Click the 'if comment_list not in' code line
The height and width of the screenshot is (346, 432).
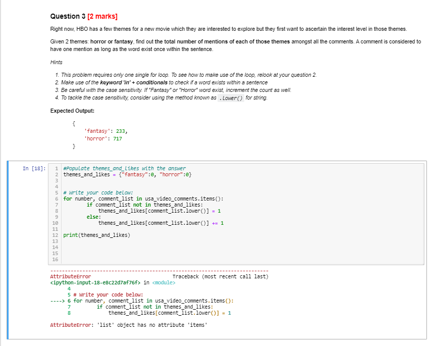[145, 205]
